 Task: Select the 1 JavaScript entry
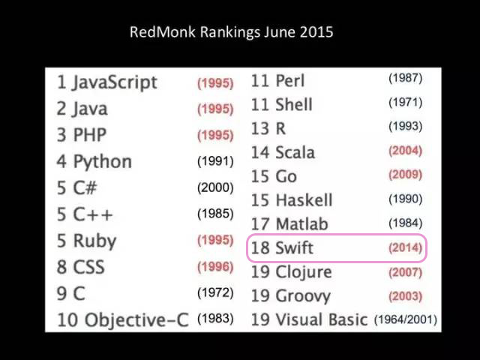106,82
